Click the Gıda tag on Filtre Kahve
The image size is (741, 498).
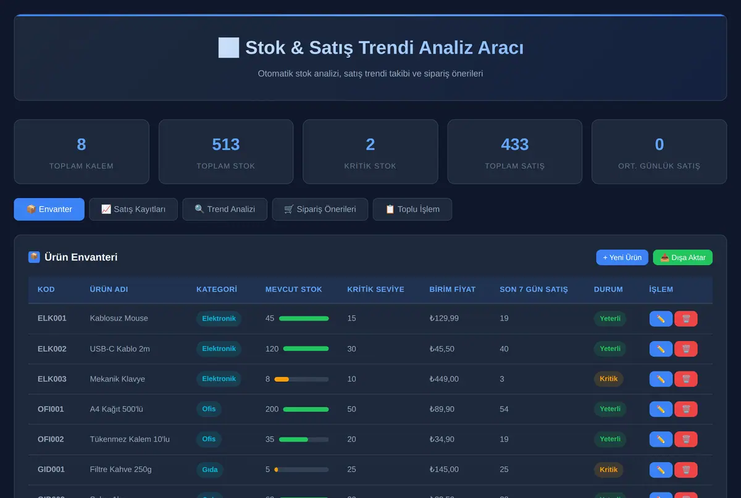[x=210, y=470]
